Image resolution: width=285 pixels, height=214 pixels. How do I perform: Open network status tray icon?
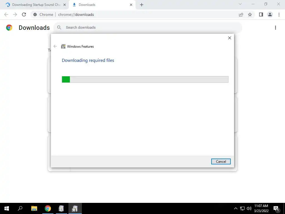pos(242,208)
